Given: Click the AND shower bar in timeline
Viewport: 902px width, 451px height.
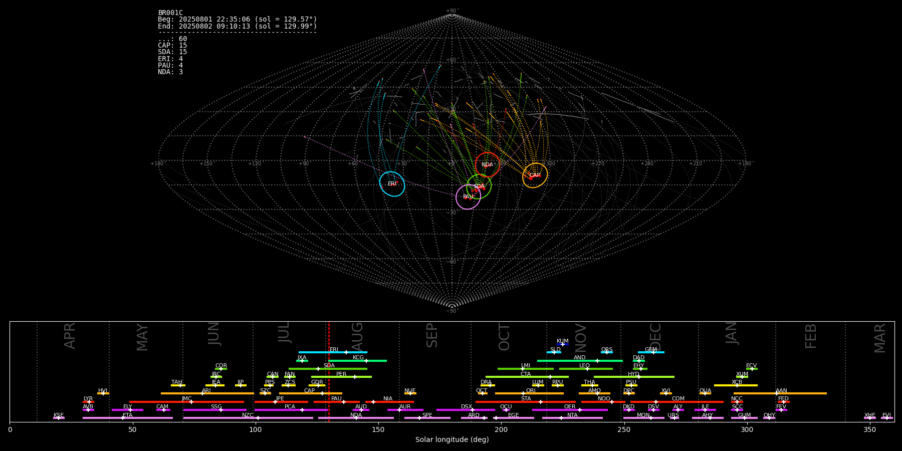Looking at the screenshot, I should pos(580,360).
